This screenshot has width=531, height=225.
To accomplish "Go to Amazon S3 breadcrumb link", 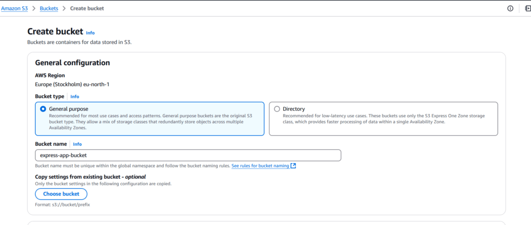I will (x=15, y=8).
